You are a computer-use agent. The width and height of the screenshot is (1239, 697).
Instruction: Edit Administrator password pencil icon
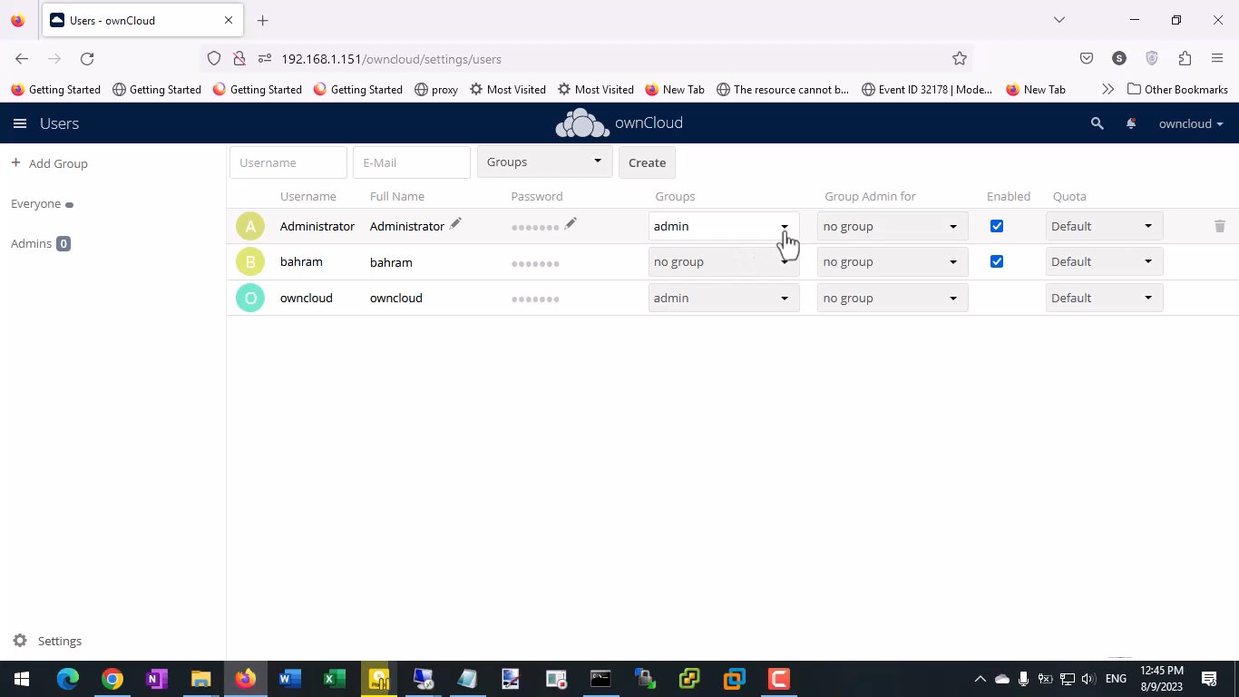pos(571,224)
